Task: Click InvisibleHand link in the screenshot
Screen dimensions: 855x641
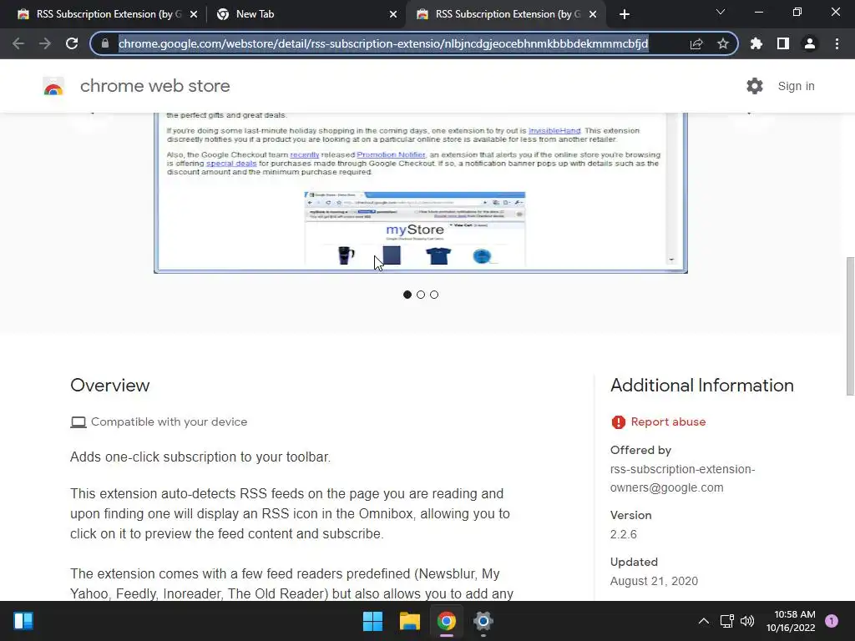Action: [x=554, y=131]
